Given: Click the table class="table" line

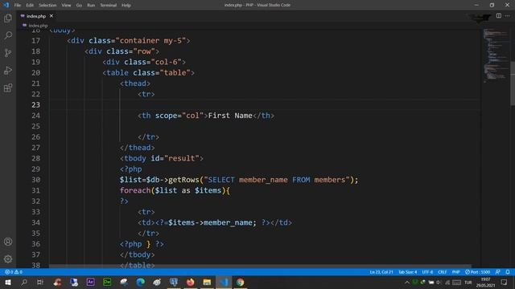Looking at the screenshot, I should tap(148, 73).
